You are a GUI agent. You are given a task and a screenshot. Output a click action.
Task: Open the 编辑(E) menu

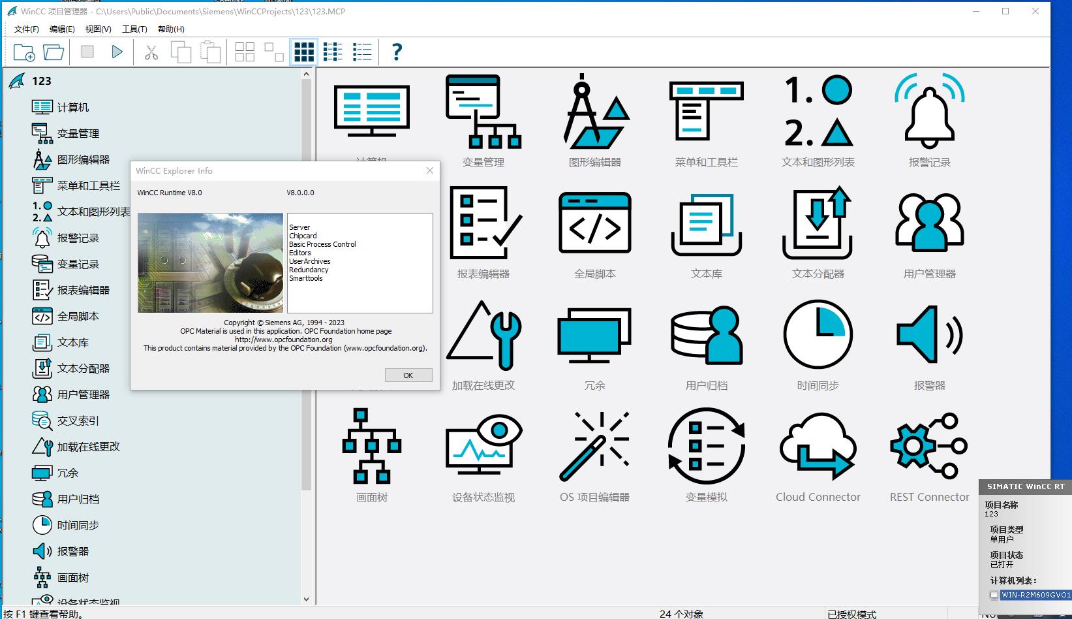pos(62,29)
